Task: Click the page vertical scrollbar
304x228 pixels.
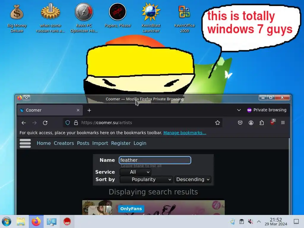Action: (x=289, y=176)
